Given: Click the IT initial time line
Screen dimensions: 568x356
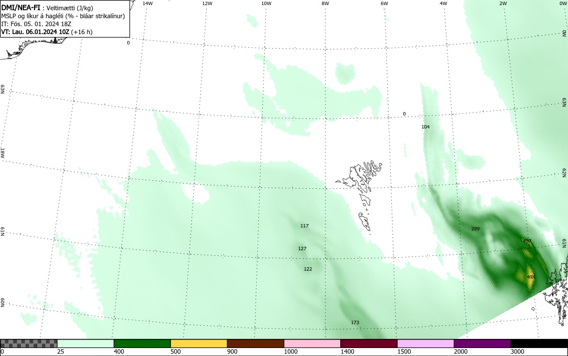Looking at the screenshot, I should point(36,24).
